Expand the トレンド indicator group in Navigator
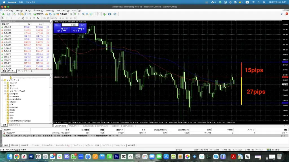This screenshot has height=162, width=289. [x=5, y=83]
